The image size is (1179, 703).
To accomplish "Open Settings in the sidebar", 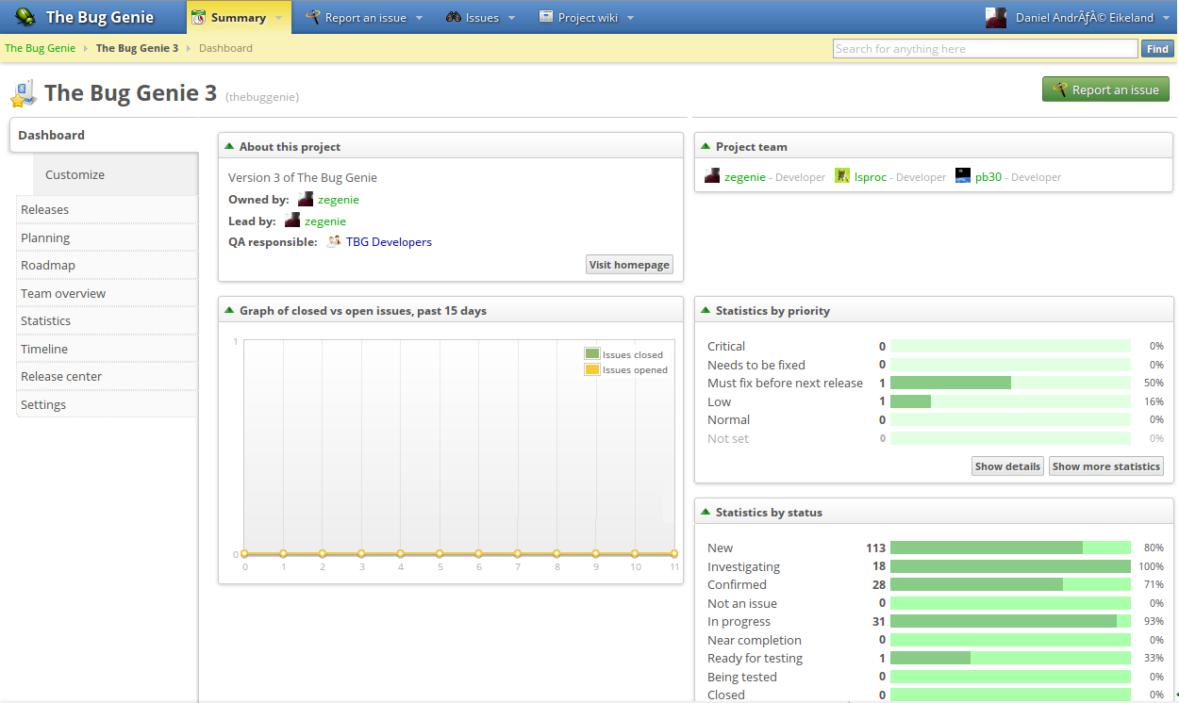I will 107,404.
